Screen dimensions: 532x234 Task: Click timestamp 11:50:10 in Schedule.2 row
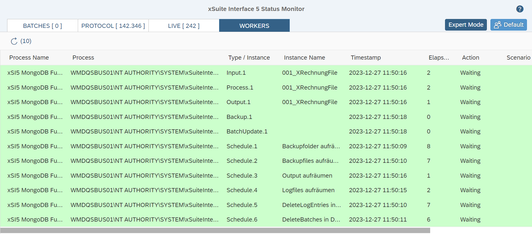378,161
